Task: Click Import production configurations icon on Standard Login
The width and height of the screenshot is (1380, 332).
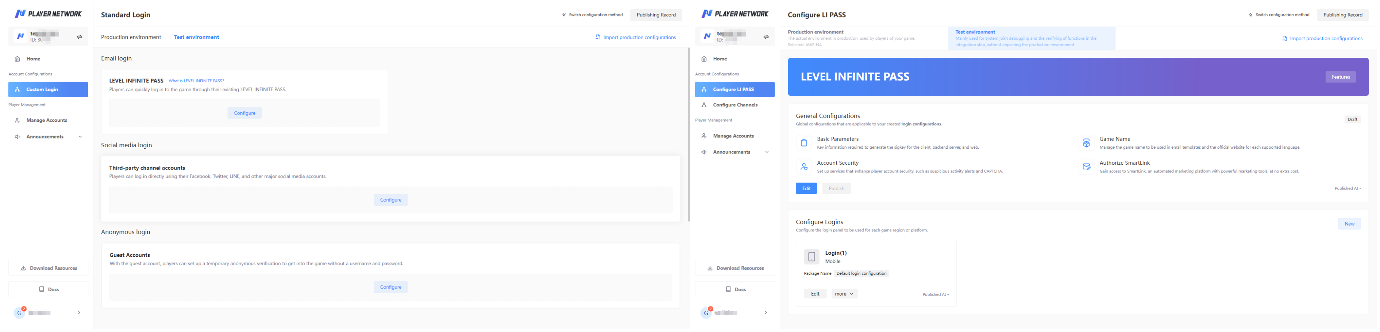Action: tap(598, 38)
